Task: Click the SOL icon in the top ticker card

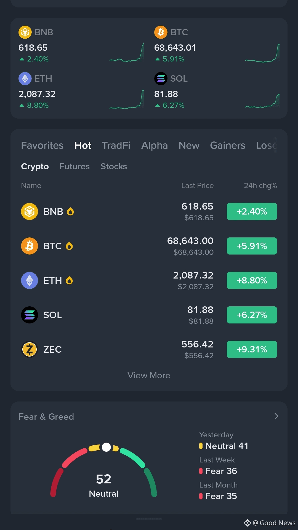Action: [161, 79]
